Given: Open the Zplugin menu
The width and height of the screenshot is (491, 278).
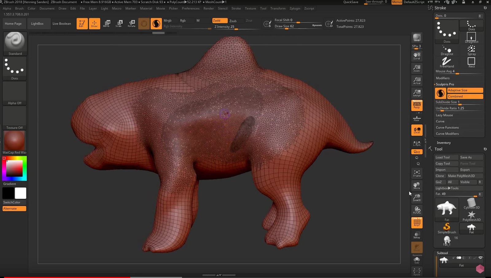Looking at the screenshot, I should pyautogui.click(x=295, y=8).
